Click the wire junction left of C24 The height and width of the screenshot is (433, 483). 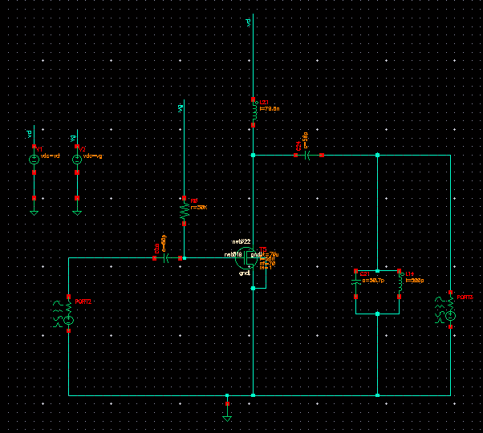pos(254,155)
